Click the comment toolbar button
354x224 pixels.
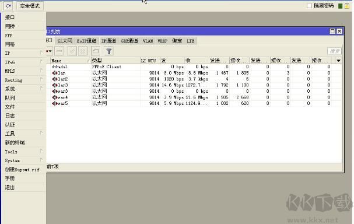click(x=96, y=51)
